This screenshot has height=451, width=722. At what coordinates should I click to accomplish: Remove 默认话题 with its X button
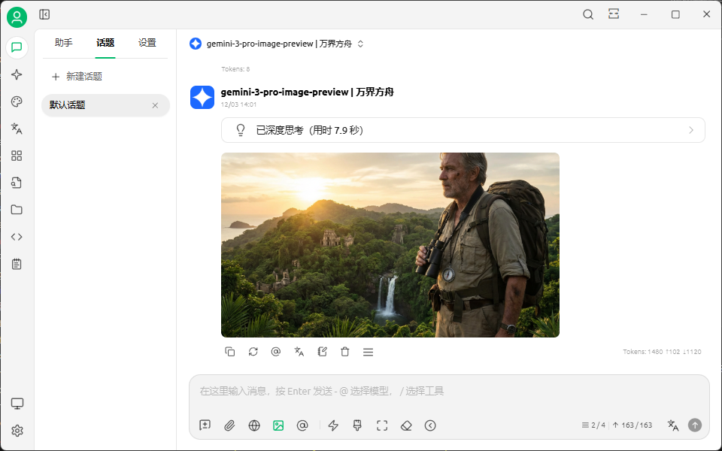pos(155,105)
